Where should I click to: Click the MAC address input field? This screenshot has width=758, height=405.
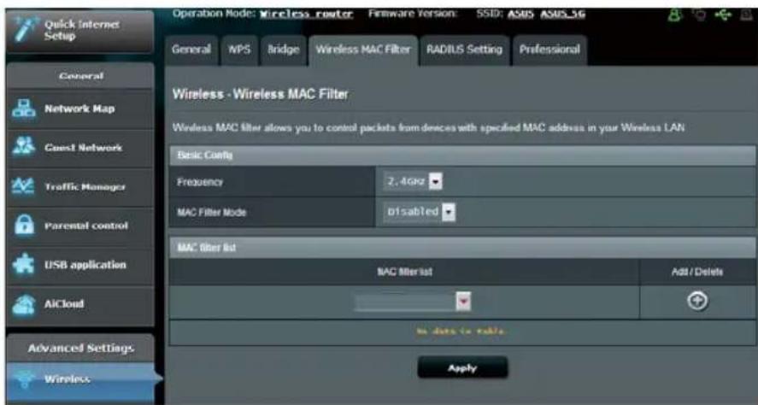coord(405,302)
